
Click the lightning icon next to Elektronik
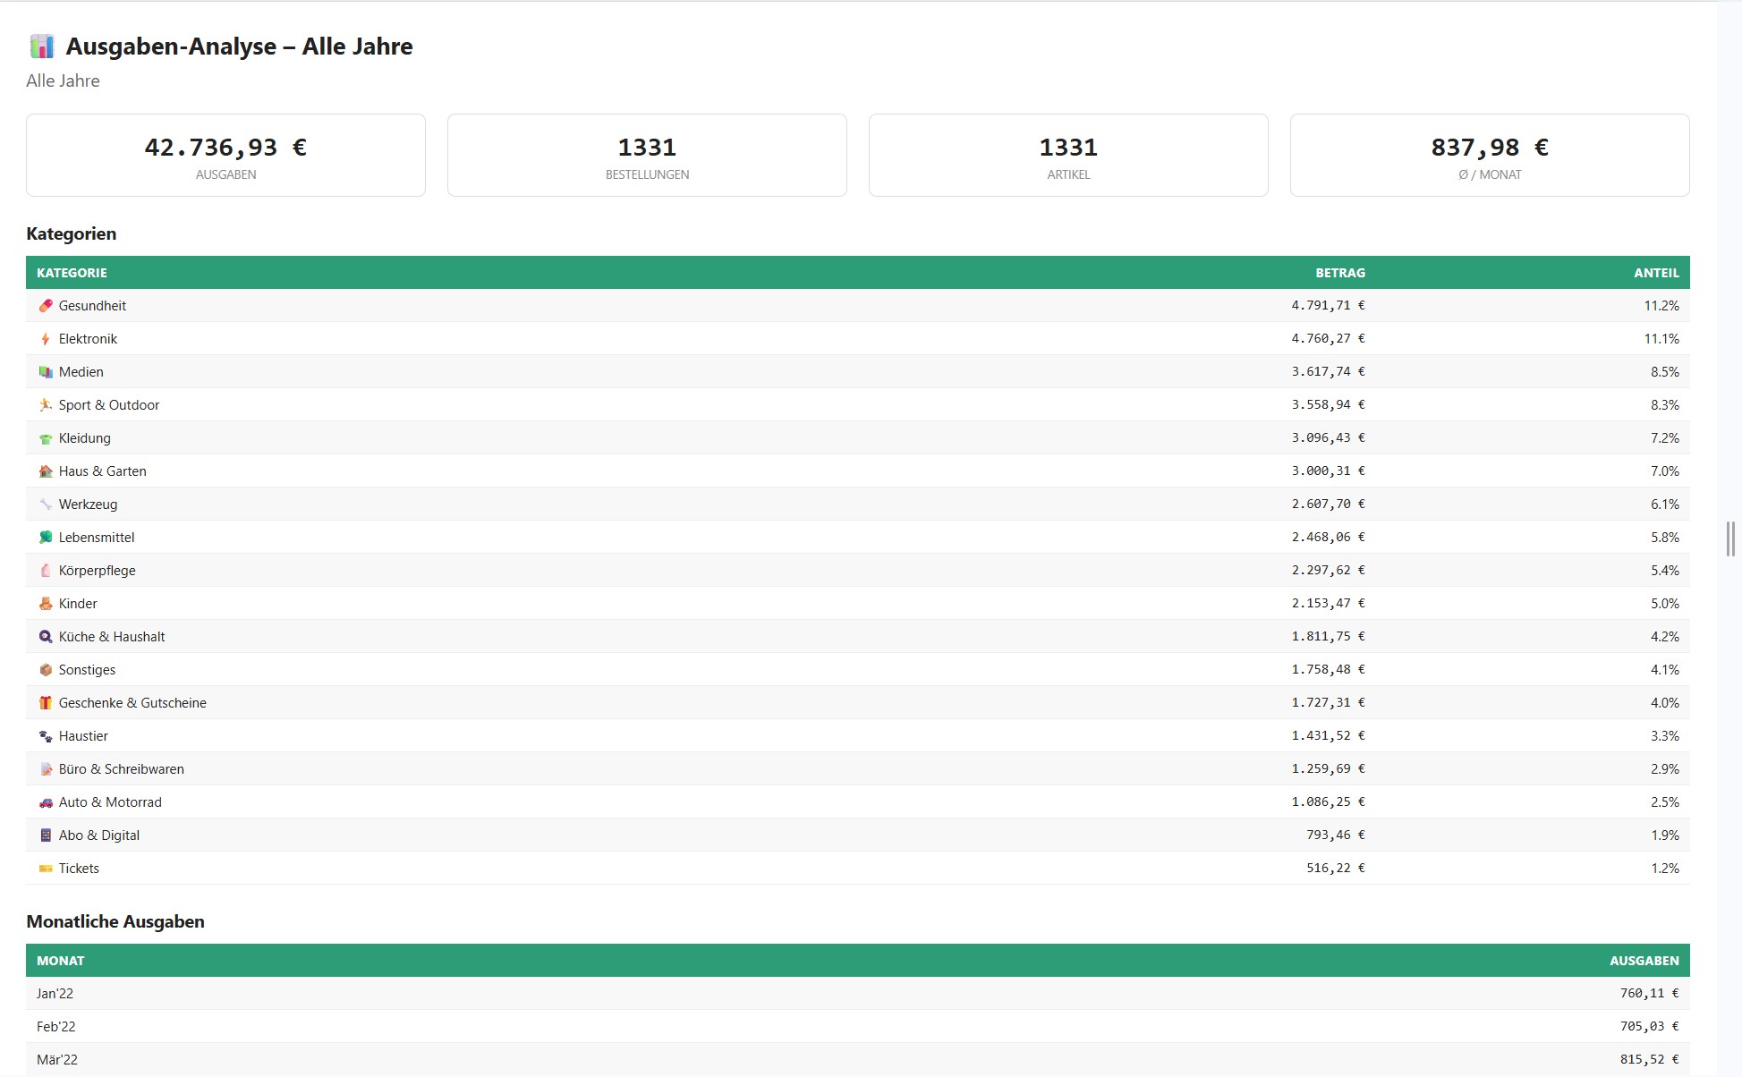point(46,339)
